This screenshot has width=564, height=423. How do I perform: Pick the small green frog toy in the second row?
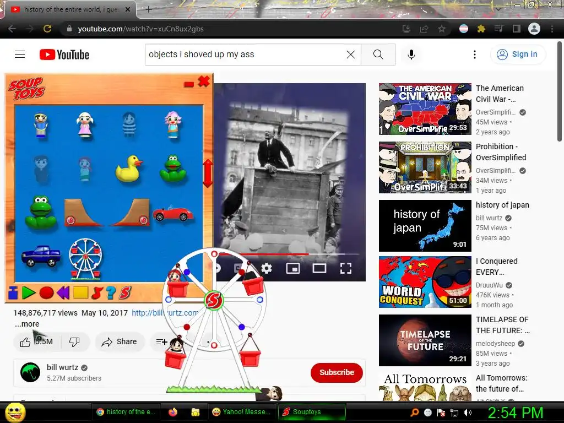coord(173,169)
